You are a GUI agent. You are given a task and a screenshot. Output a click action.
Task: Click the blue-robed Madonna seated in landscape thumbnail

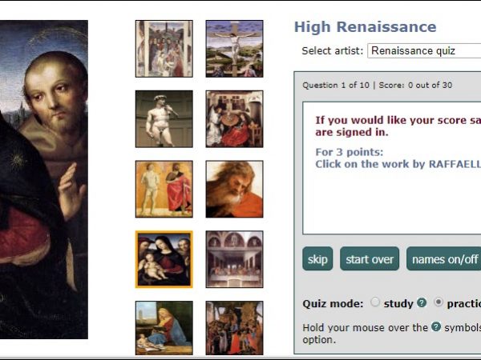(164, 327)
